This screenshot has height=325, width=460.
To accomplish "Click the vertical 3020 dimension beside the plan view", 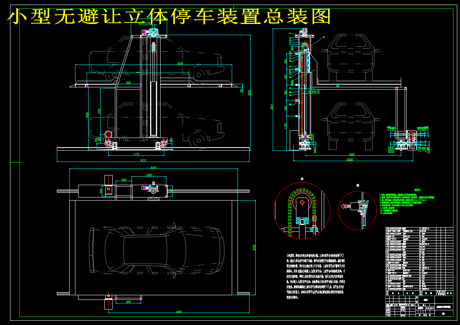I will click(254, 248).
